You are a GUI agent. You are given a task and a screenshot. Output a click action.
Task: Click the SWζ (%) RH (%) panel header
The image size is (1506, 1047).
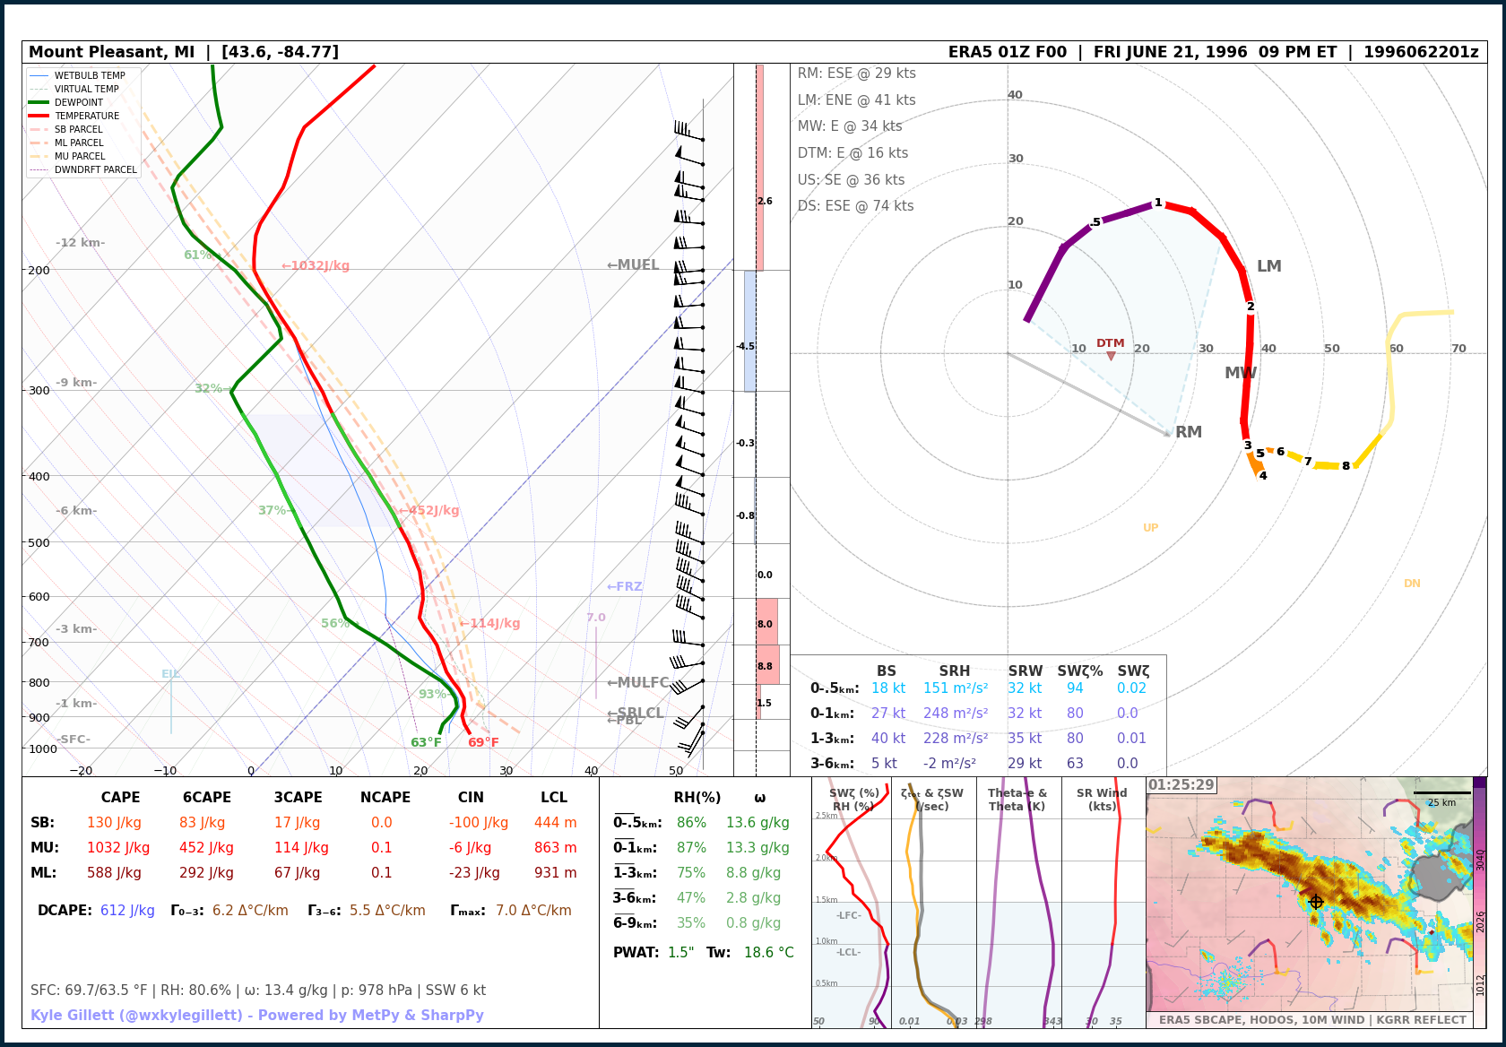click(853, 800)
